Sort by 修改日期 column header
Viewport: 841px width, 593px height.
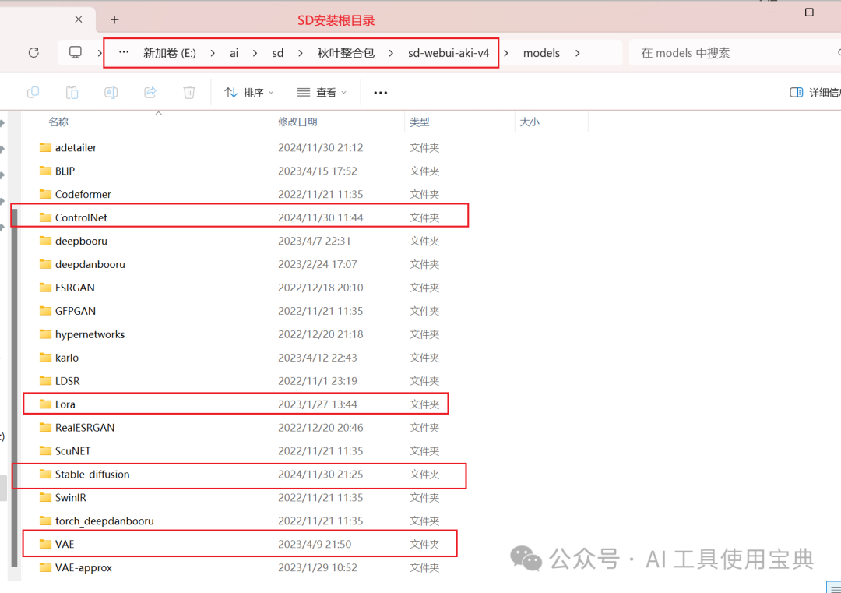297,122
